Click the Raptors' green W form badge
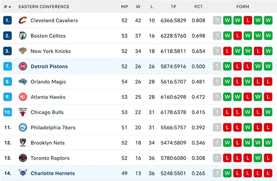The image size is (277, 181). [258, 158]
